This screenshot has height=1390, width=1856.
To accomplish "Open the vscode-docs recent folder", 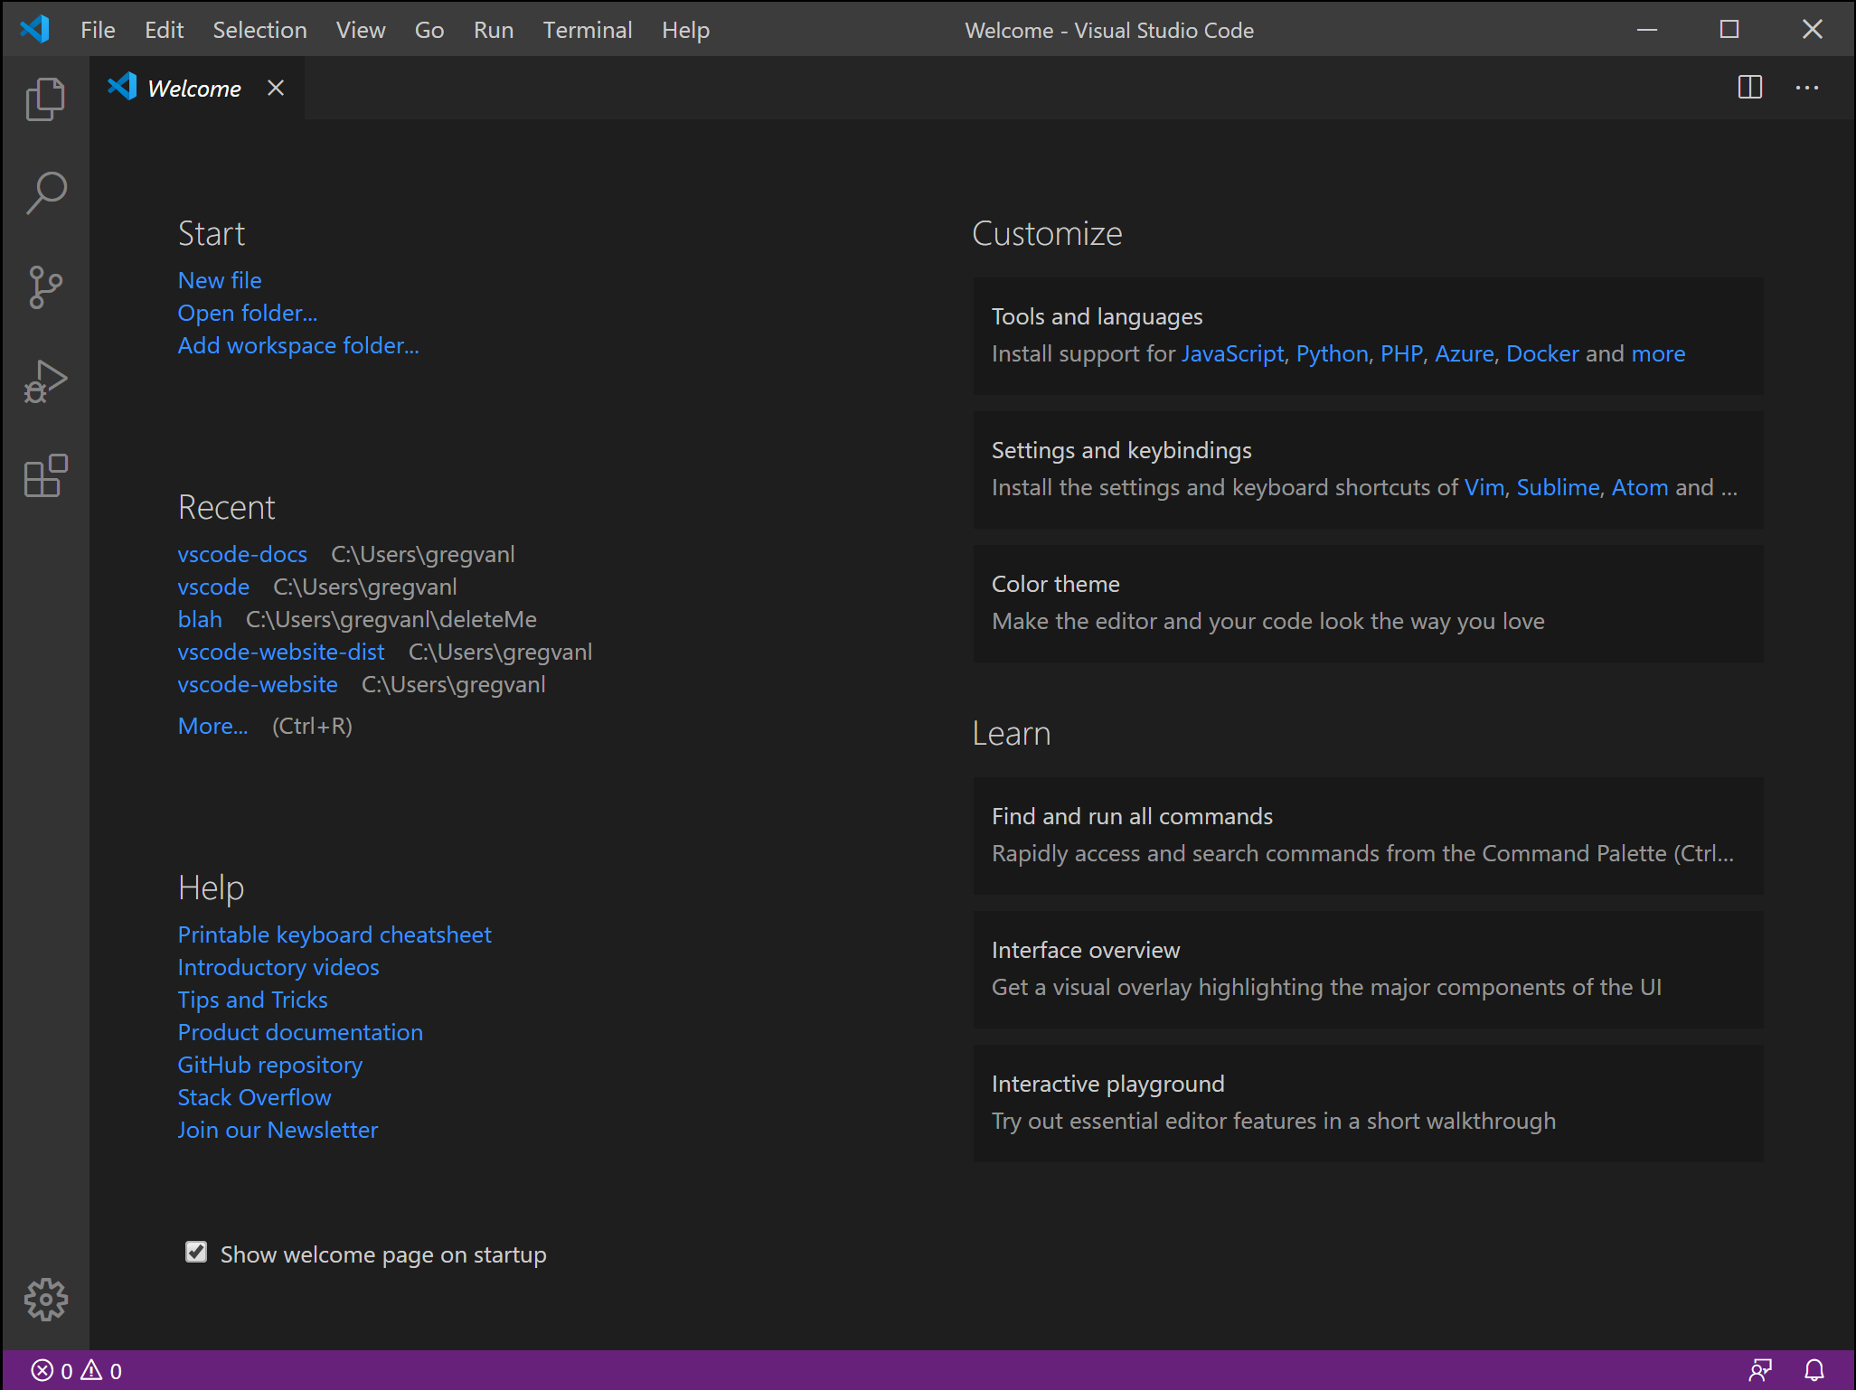I will click(x=241, y=553).
